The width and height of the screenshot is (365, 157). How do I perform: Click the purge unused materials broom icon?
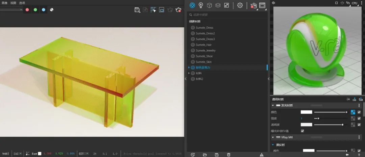pos(262,155)
